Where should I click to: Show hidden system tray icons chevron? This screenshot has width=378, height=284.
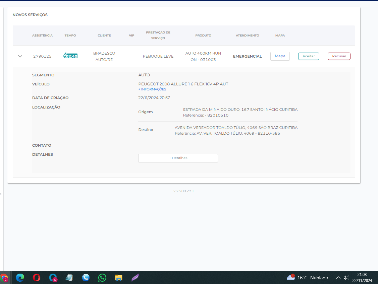point(338,278)
